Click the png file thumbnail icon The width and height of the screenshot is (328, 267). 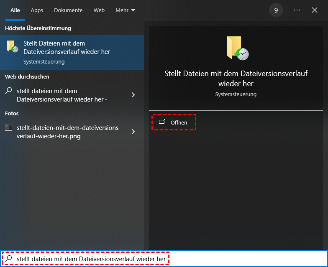pos(8,127)
